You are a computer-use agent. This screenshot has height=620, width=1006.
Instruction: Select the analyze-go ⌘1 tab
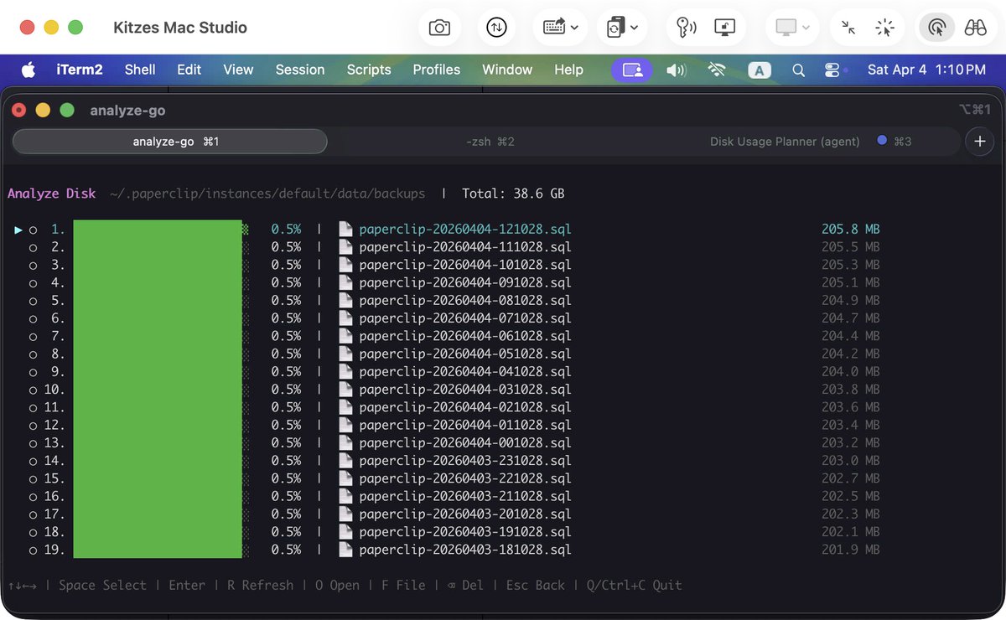click(169, 142)
